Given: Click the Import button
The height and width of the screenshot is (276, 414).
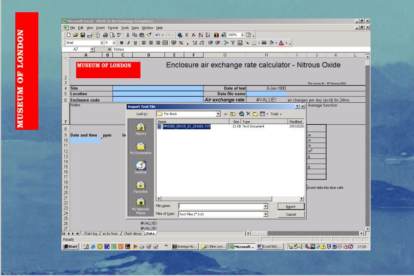Looking at the screenshot, I should pos(291,206).
